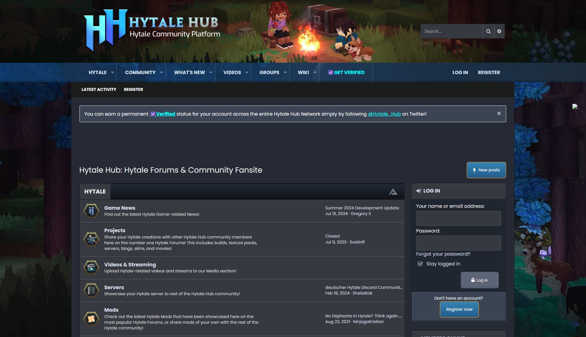The width and height of the screenshot is (586, 337).
Task: Open the COMMUNITY nav menu item
Action: (x=140, y=73)
